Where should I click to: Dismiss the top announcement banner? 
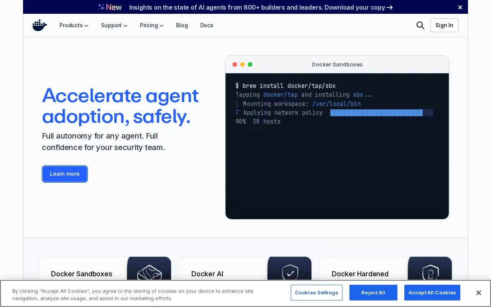coord(460,7)
